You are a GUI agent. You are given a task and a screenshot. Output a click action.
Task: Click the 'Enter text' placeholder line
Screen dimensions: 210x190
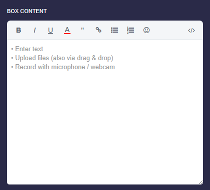27,49
